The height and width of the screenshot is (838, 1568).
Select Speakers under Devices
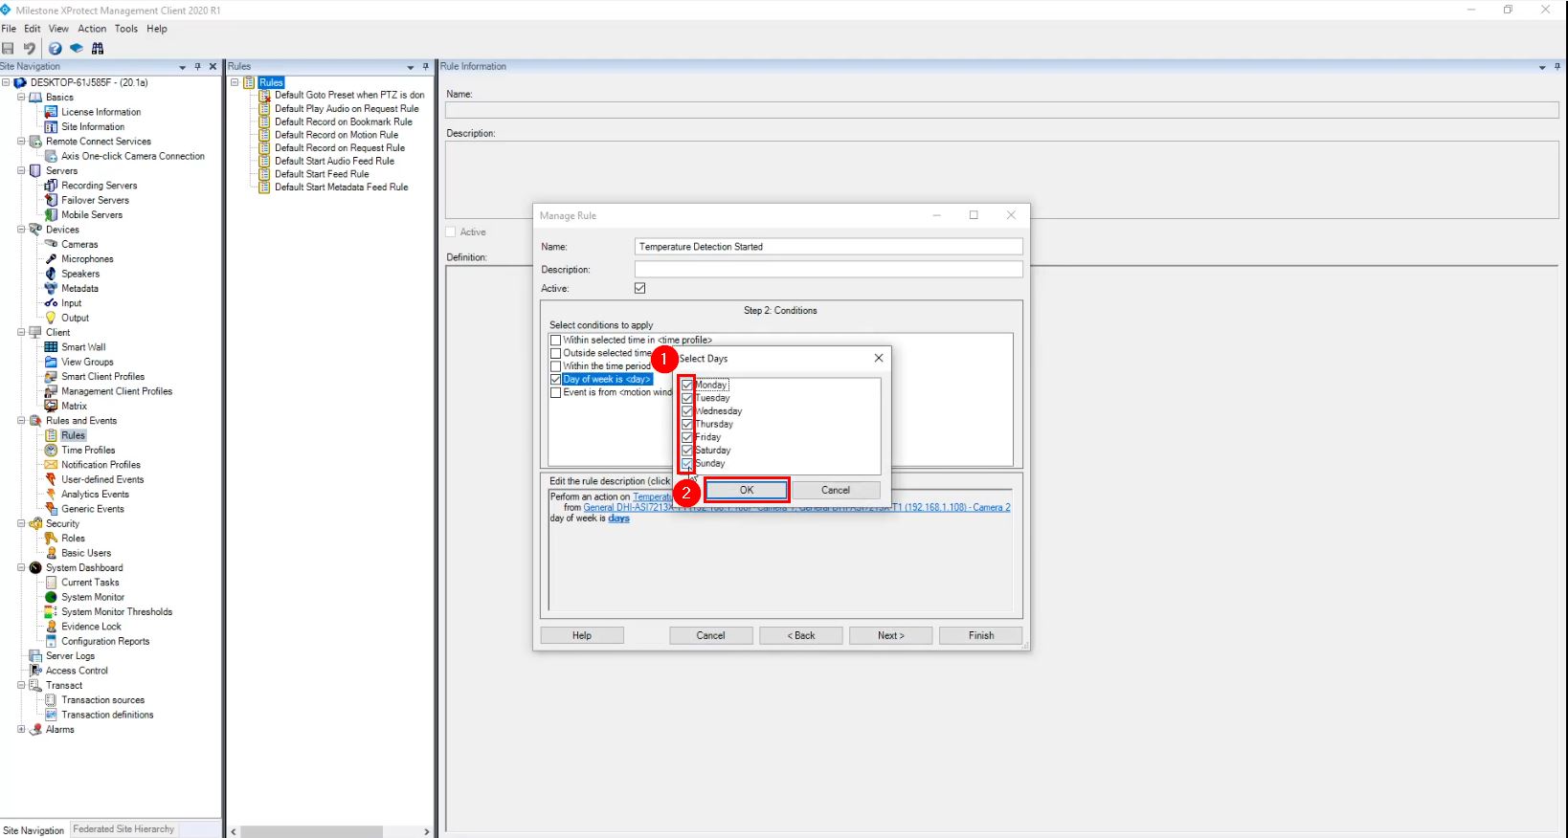[x=80, y=274]
